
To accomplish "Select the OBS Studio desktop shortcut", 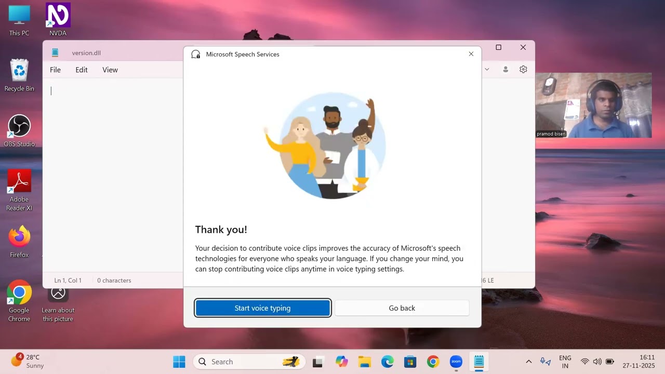I will [19, 131].
